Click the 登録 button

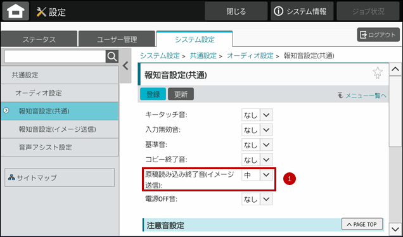[153, 94]
